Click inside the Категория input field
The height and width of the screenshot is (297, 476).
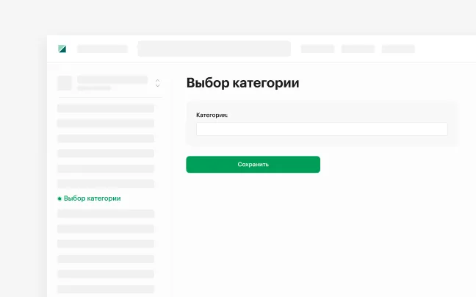pyautogui.click(x=322, y=129)
